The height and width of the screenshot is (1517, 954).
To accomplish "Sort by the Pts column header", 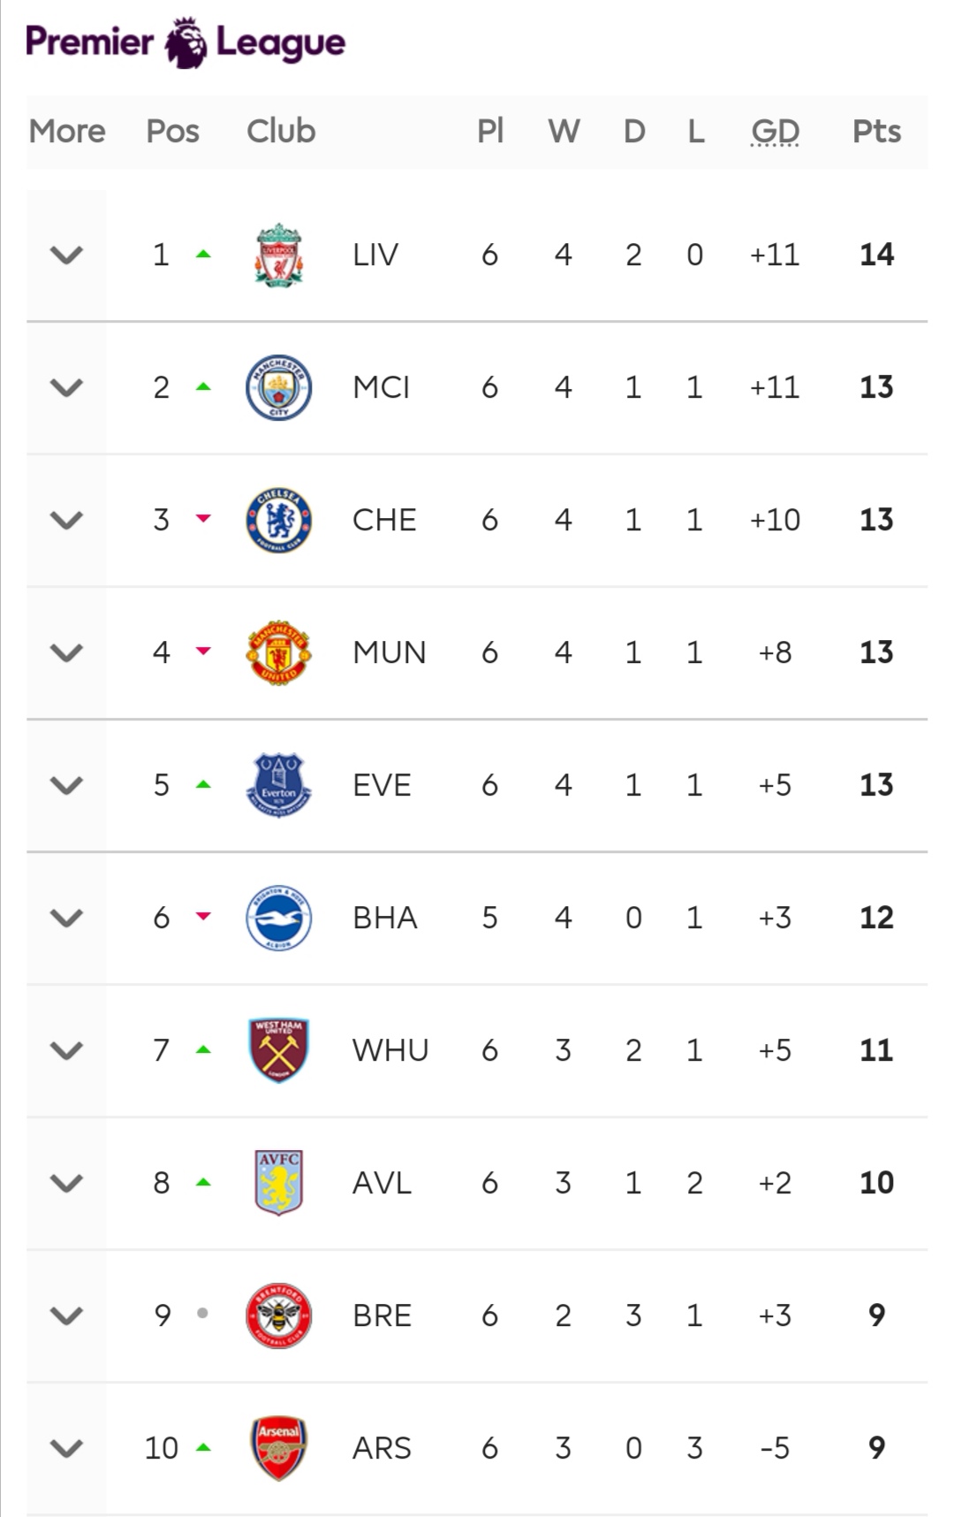I will point(876,131).
